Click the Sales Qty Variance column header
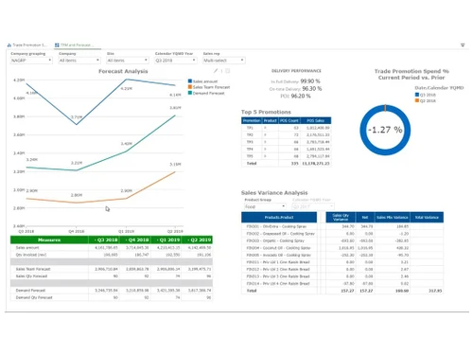473x355 pixels. pyautogui.click(x=341, y=217)
